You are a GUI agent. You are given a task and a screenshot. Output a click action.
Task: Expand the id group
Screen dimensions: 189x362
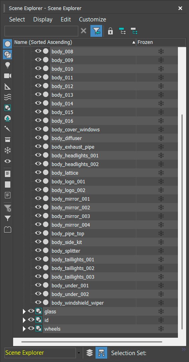[24, 320]
